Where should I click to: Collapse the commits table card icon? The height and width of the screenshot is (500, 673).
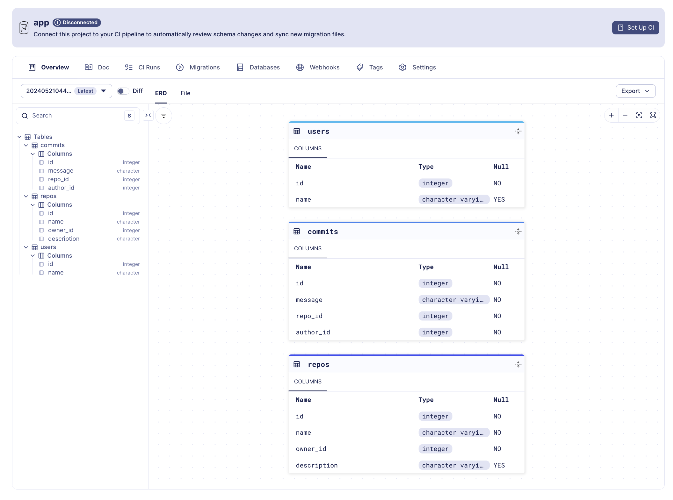click(x=518, y=232)
